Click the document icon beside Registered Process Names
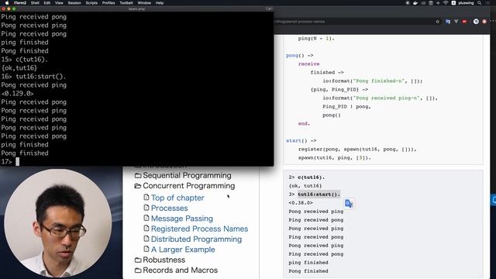The width and height of the screenshot is (496, 279). tap(146, 228)
